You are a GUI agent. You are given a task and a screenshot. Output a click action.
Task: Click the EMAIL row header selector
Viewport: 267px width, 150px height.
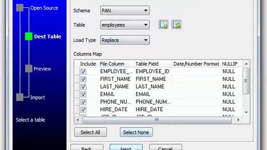click(77, 95)
